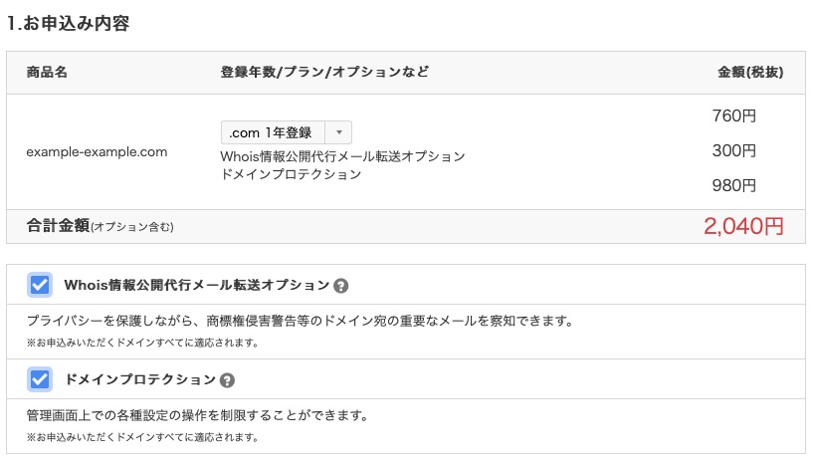
Task: Click the 登録年数/プラン/オプションなど column header
Action: pyautogui.click(x=324, y=73)
